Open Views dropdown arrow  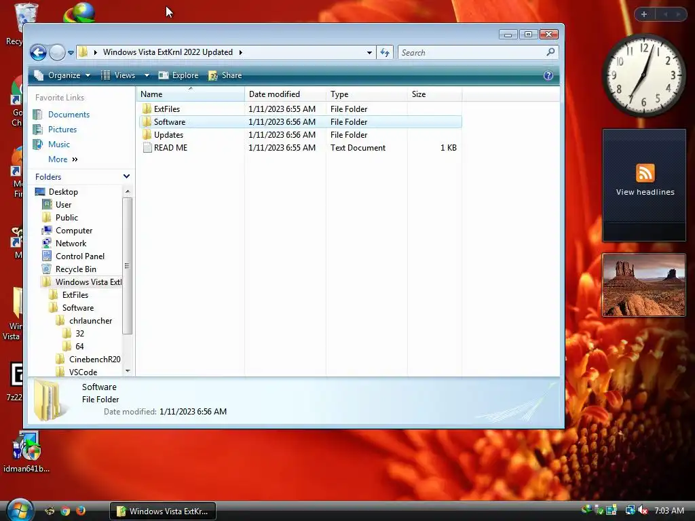(x=147, y=75)
